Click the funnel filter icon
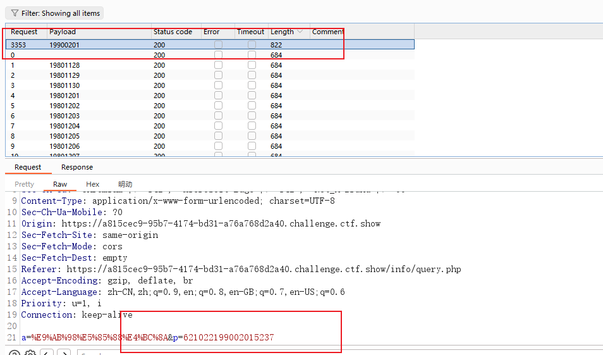603x355 pixels. coord(15,13)
